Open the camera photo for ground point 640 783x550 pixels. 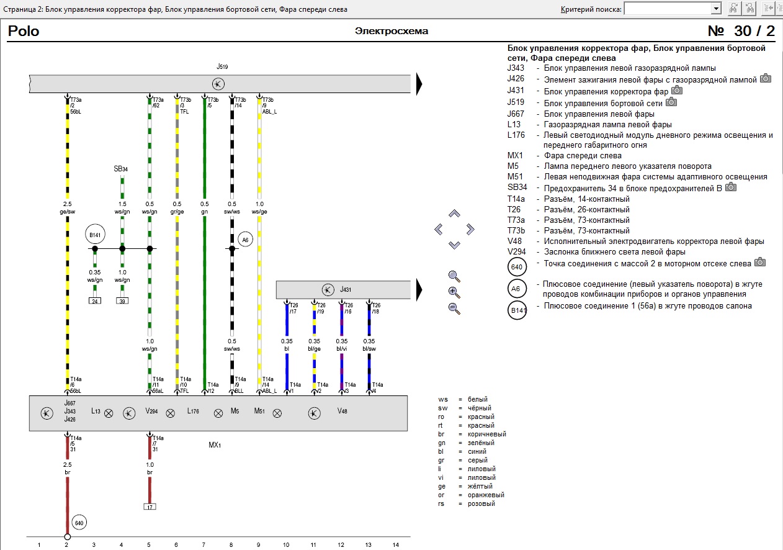759,263
